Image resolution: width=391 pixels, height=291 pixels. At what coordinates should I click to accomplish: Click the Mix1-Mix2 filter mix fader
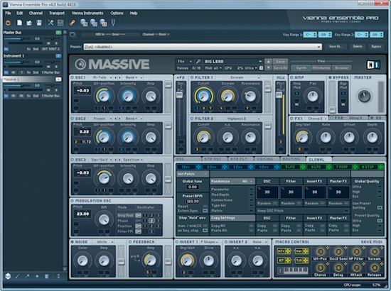coord(279,95)
